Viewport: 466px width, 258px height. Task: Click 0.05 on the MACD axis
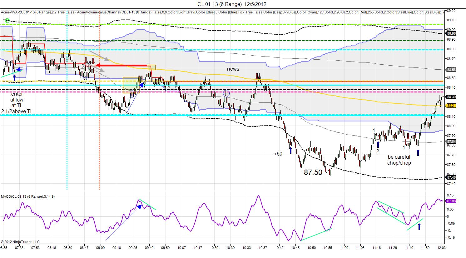coord(451,210)
